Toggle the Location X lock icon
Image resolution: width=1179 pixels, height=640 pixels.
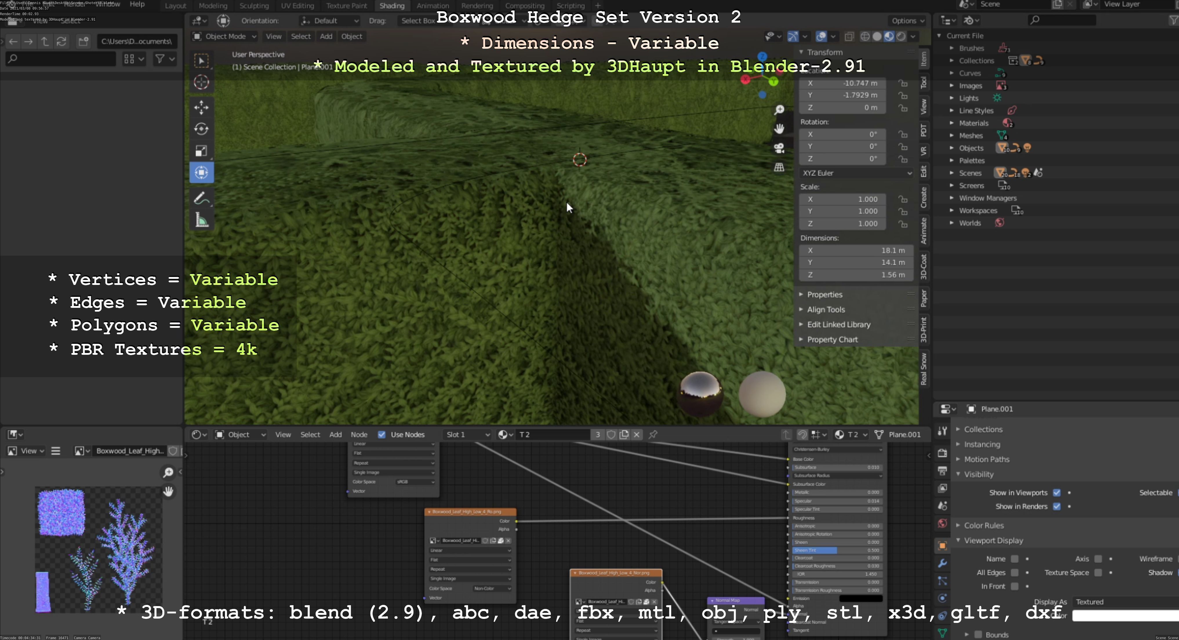[903, 83]
